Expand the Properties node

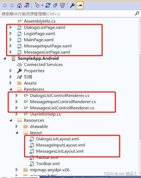[x=10, y=71]
